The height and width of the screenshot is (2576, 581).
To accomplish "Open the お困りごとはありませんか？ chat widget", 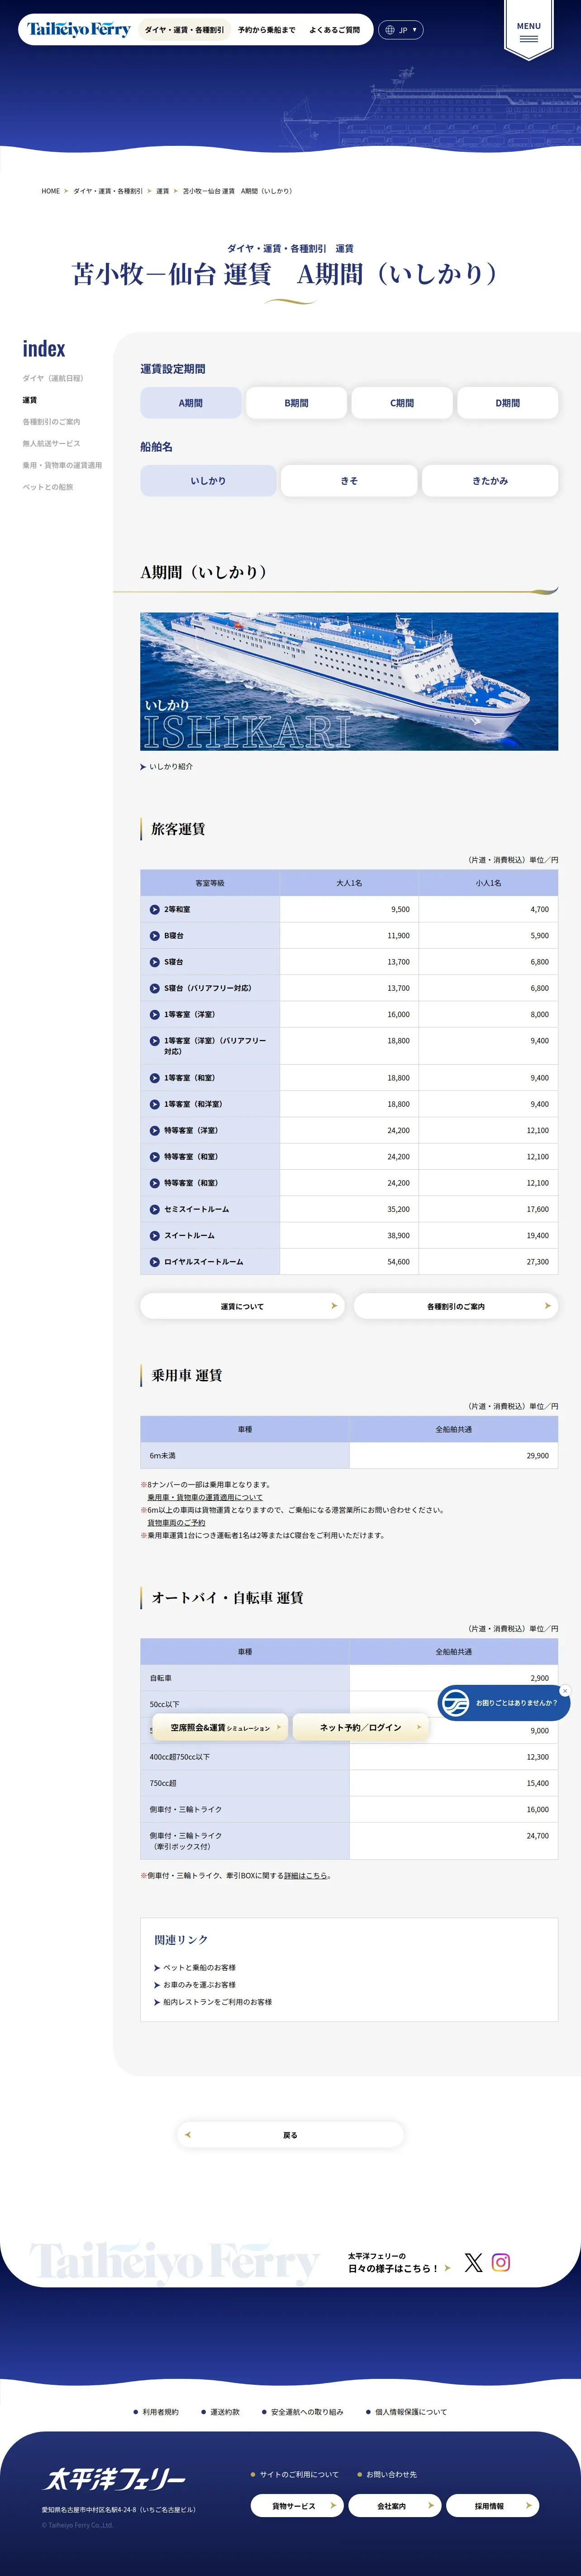I will pyautogui.click(x=504, y=1703).
